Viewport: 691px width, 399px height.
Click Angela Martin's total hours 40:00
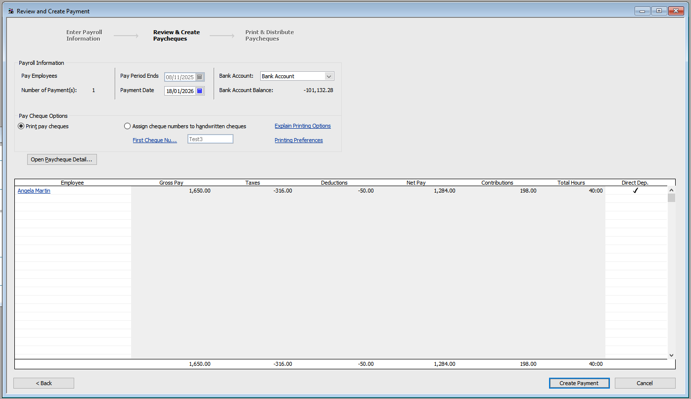tap(596, 191)
